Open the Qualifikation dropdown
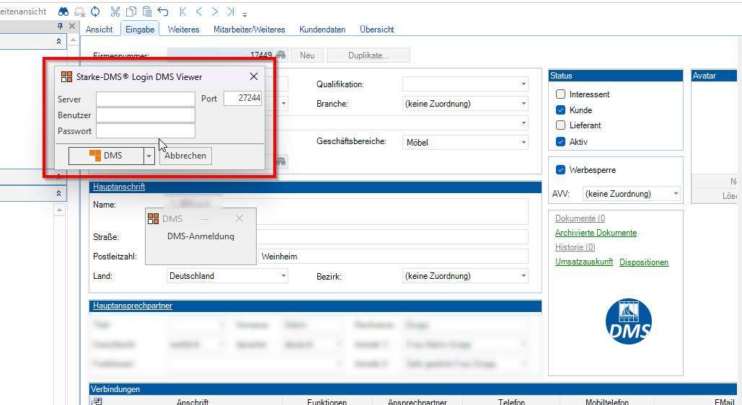742x405 pixels. [x=524, y=84]
